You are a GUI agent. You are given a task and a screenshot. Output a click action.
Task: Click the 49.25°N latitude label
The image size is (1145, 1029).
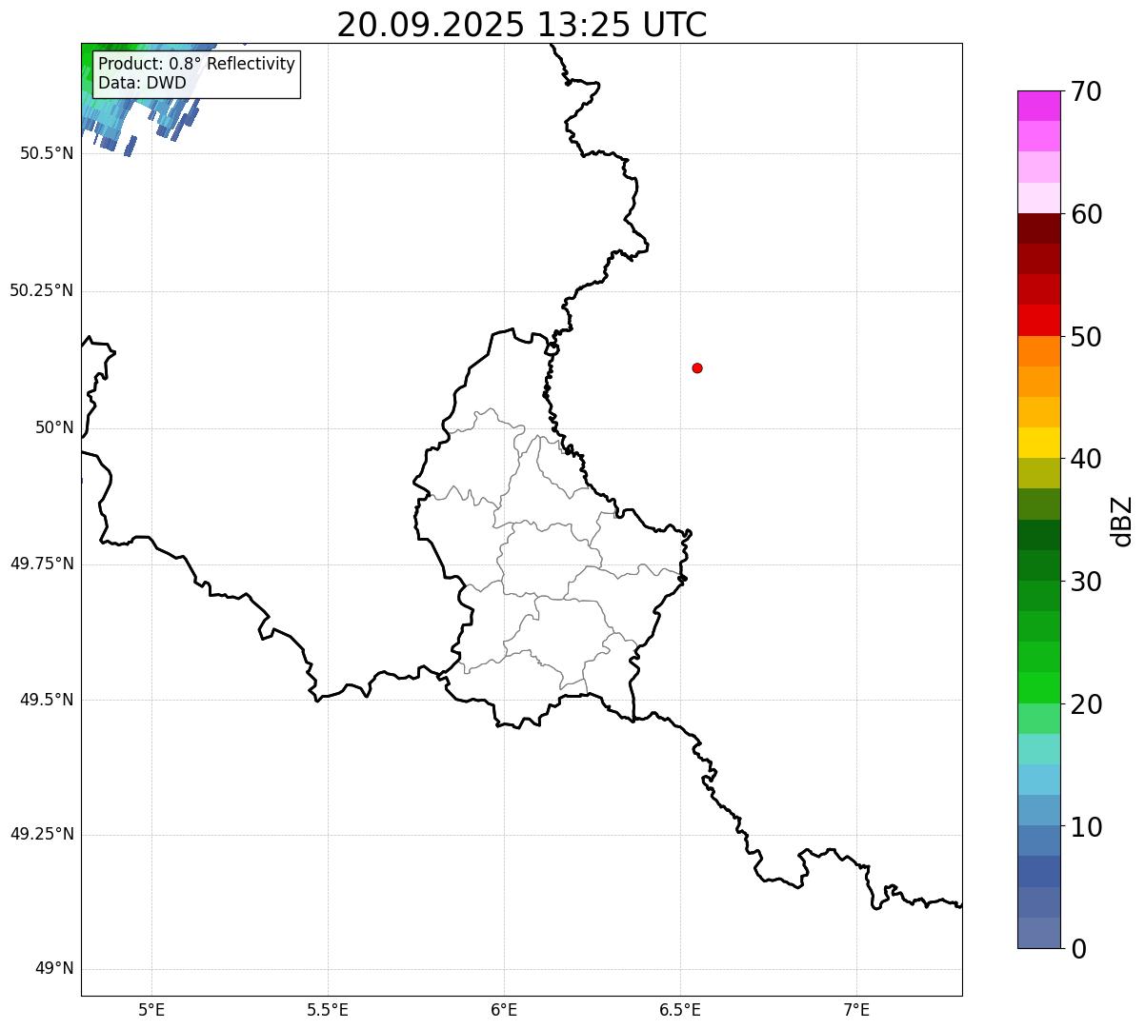pos(42,834)
